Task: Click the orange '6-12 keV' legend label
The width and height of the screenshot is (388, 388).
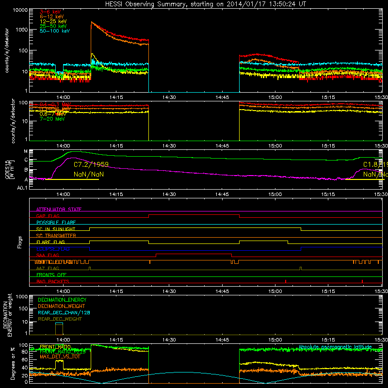Action: (x=52, y=16)
